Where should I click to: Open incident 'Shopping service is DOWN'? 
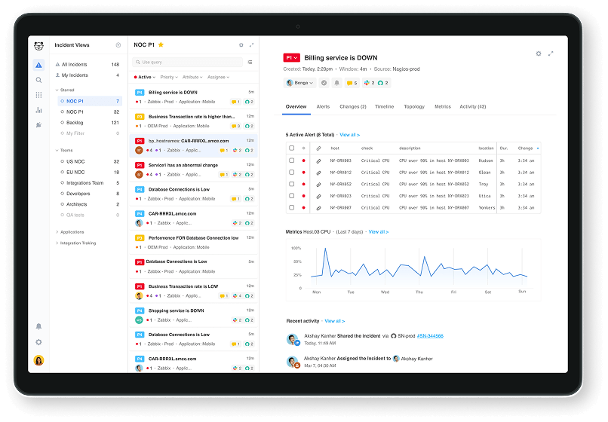click(194, 315)
